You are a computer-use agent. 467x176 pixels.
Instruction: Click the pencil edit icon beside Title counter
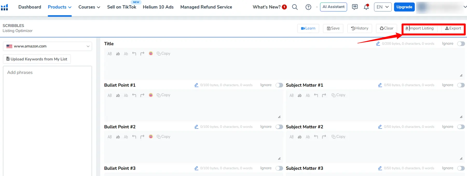pyautogui.click(x=378, y=44)
